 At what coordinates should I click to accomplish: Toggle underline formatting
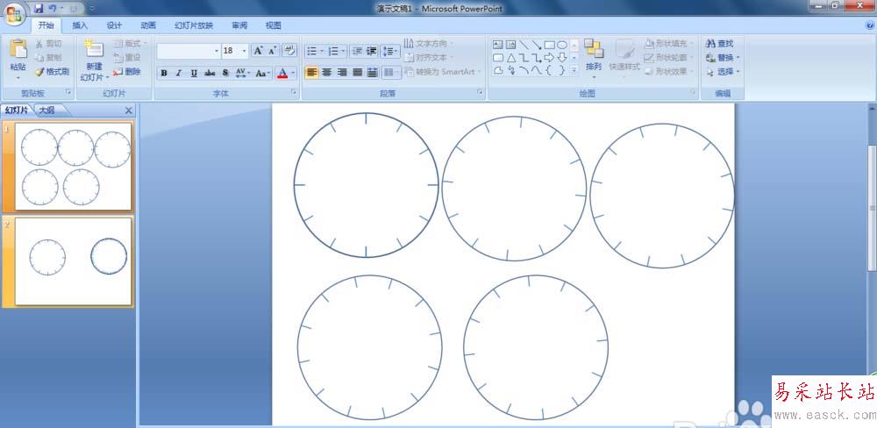[x=193, y=73]
